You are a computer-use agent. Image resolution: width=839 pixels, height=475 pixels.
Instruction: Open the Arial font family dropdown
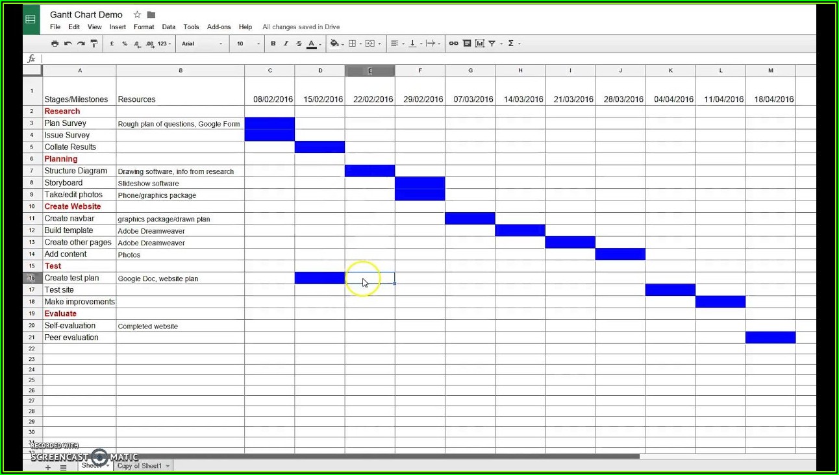202,43
